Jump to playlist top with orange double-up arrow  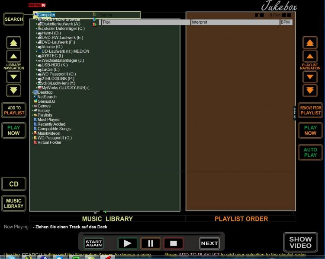[310, 43]
